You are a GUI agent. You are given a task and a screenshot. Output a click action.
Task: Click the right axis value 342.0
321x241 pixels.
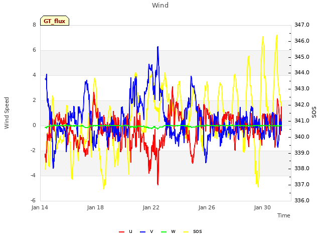[302, 105]
